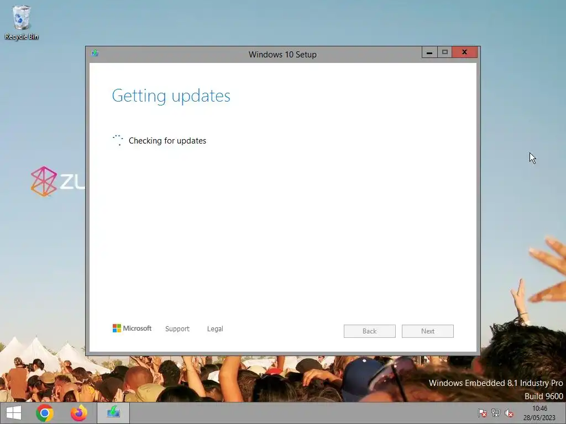Open the Recycle Bin desktop icon
The image size is (566, 424).
(22, 22)
